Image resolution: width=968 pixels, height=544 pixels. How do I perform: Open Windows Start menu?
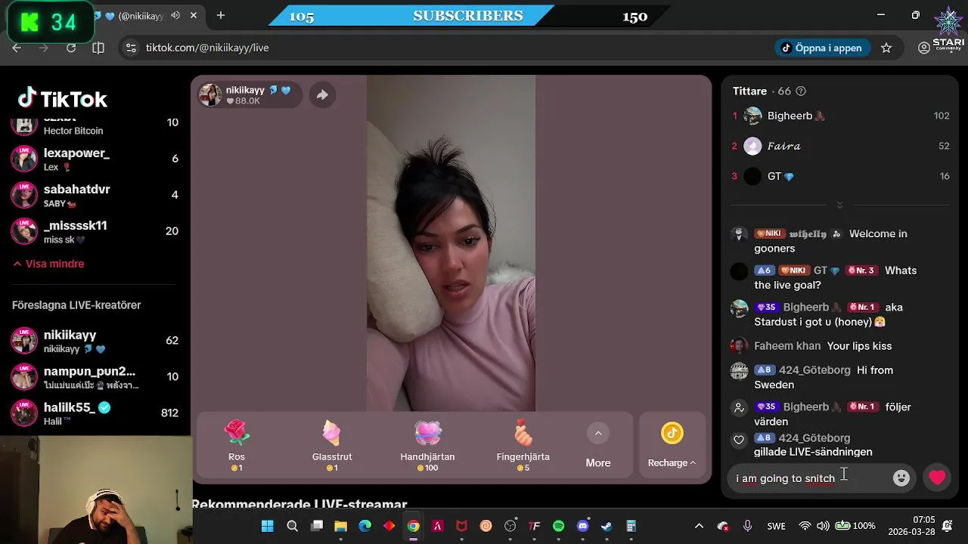click(268, 526)
